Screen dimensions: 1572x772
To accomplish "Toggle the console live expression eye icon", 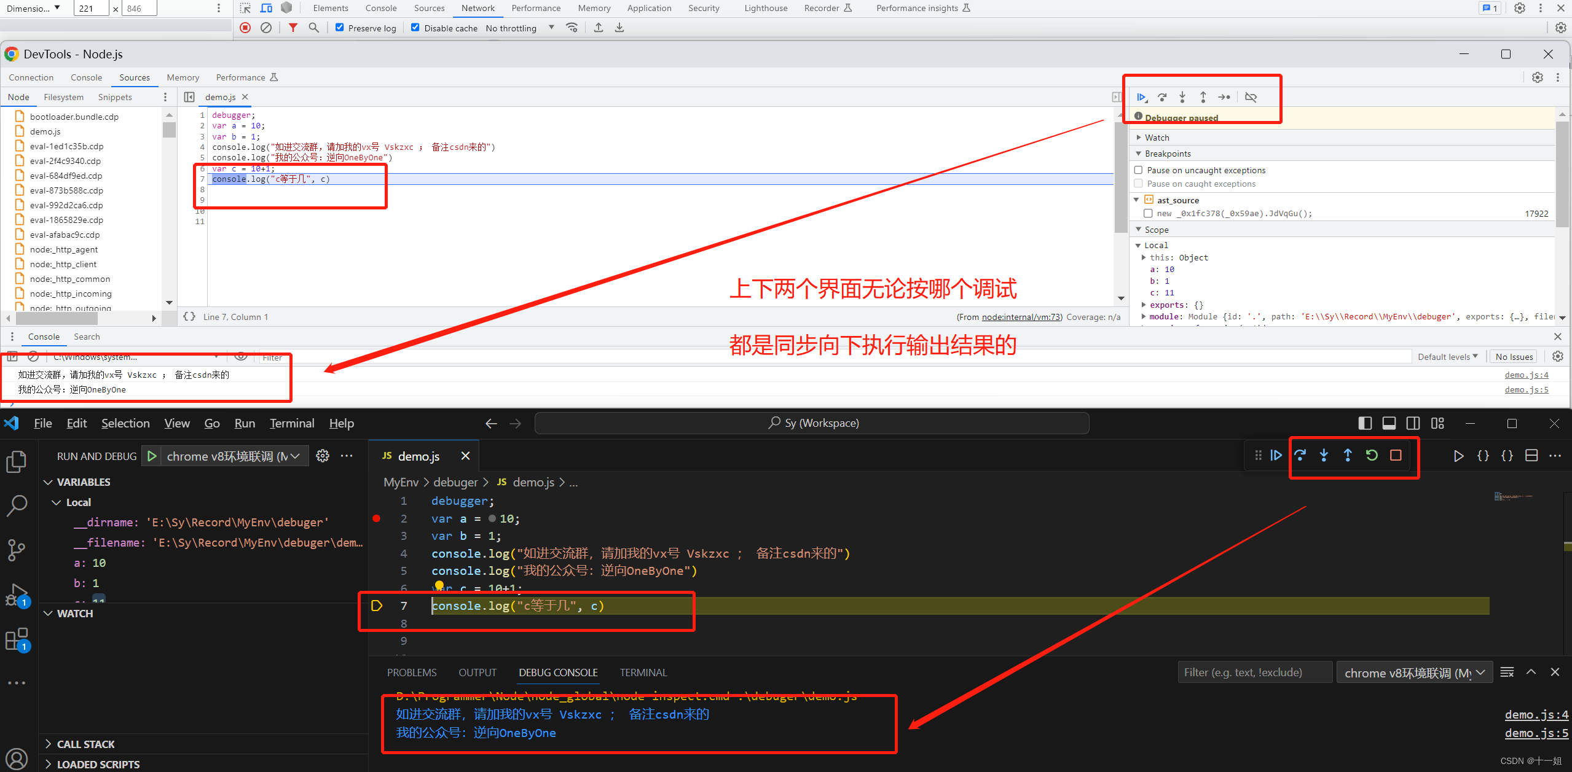I will 241,356.
